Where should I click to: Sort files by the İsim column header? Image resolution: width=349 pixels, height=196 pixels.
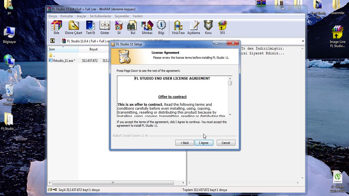pos(63,49)
